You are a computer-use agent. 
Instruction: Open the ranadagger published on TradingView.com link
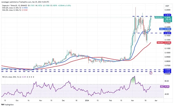point(26,2)
